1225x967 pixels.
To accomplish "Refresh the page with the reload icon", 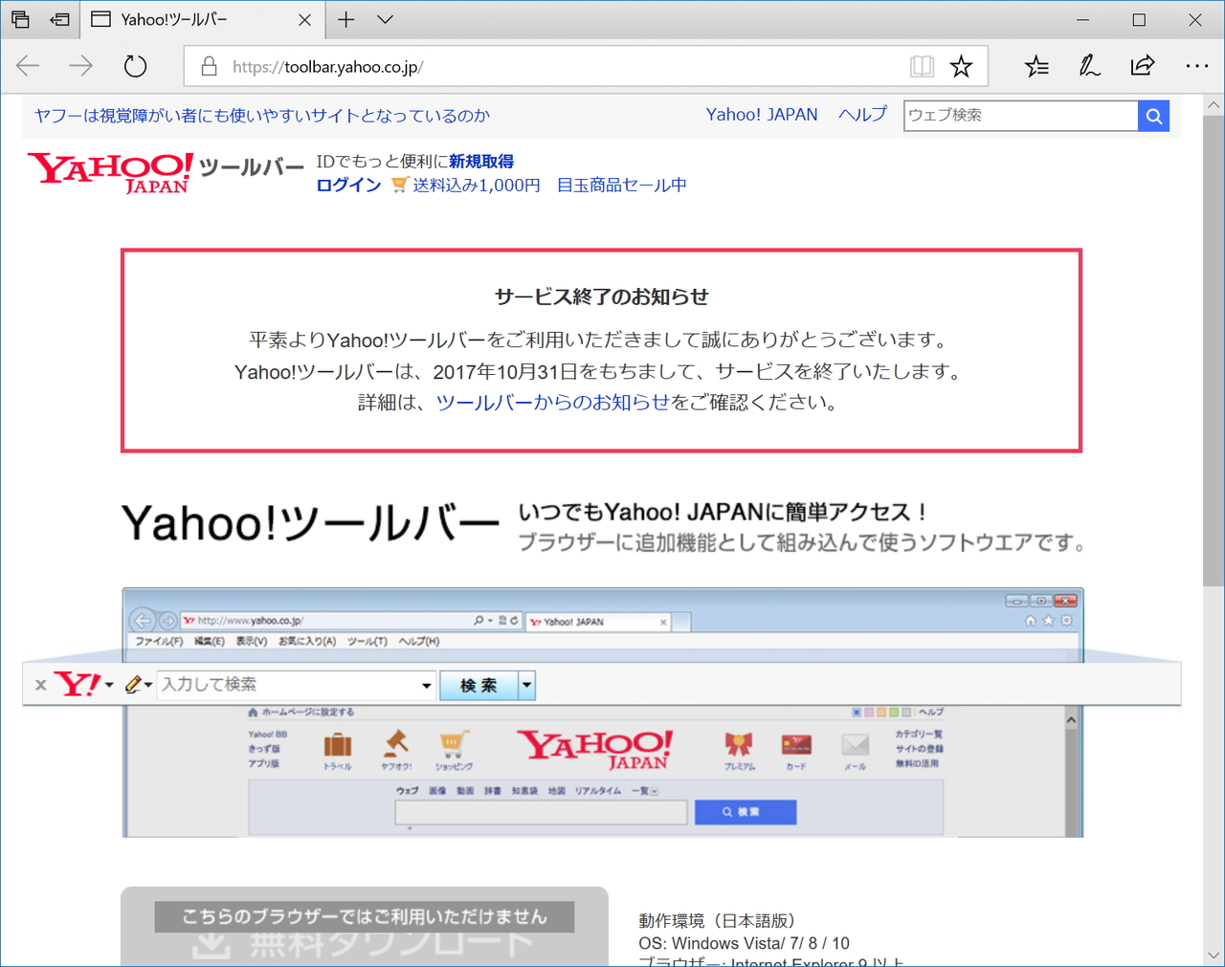I will [134, 65].
